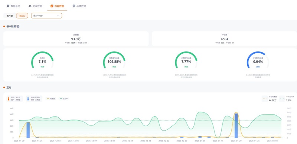This screenshot has height=144, width=297.
Task: Click the blue bar after 2025-11-20
Action: click(28, 130)
